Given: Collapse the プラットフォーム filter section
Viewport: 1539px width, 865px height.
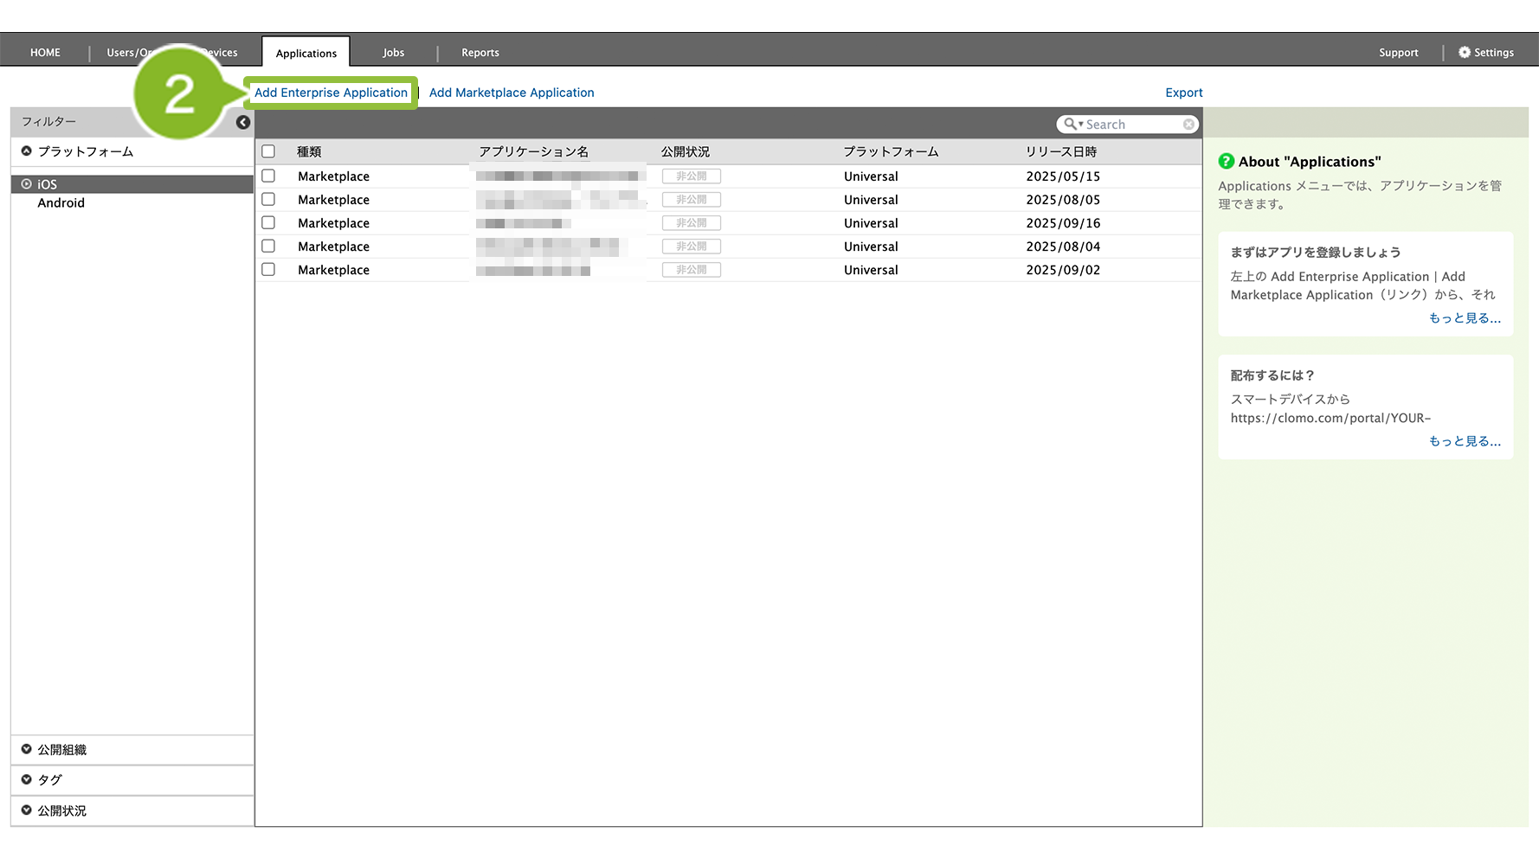Looking at the screenshot, I should click(x=27, y=151).
